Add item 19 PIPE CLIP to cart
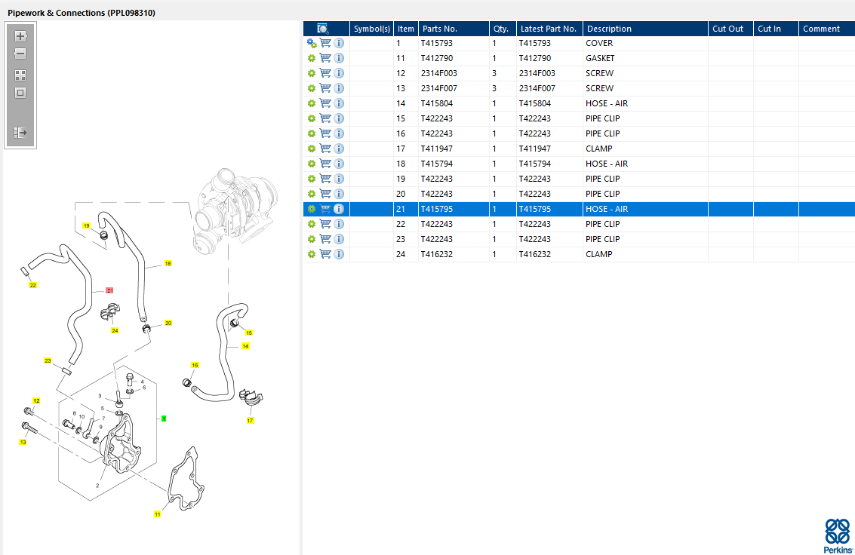The width and height of the screenshot is (855, 555). click(x=325, y=179)
